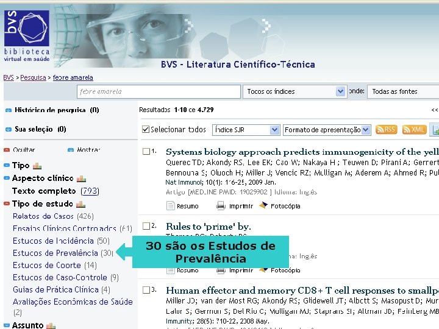Filter by Avaliações Econômicas de Saúde
The height and width of the screenshot is (329, 439).
73,302
